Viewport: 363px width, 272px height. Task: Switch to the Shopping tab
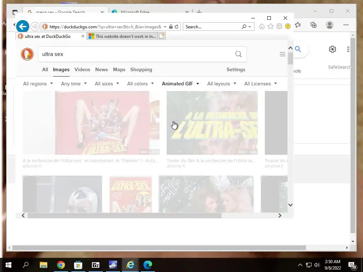141,70
